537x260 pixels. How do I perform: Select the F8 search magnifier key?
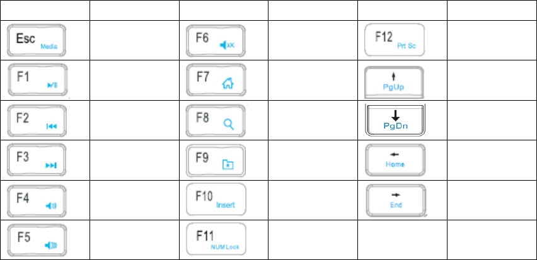(216, 120)
